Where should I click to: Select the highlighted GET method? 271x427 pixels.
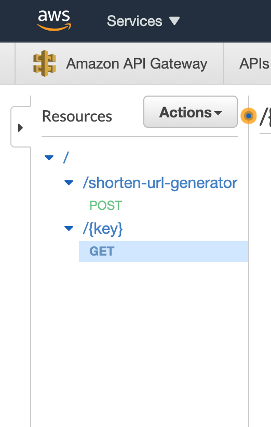coord(164,251)
